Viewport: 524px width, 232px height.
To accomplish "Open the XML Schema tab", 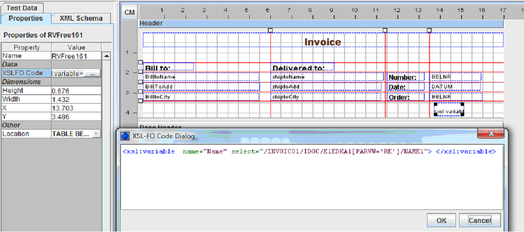I will click(81, 18).
